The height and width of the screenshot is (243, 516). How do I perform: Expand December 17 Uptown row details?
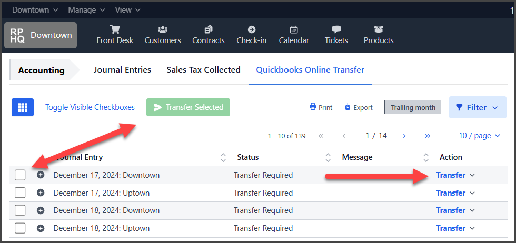click(41, 193)
